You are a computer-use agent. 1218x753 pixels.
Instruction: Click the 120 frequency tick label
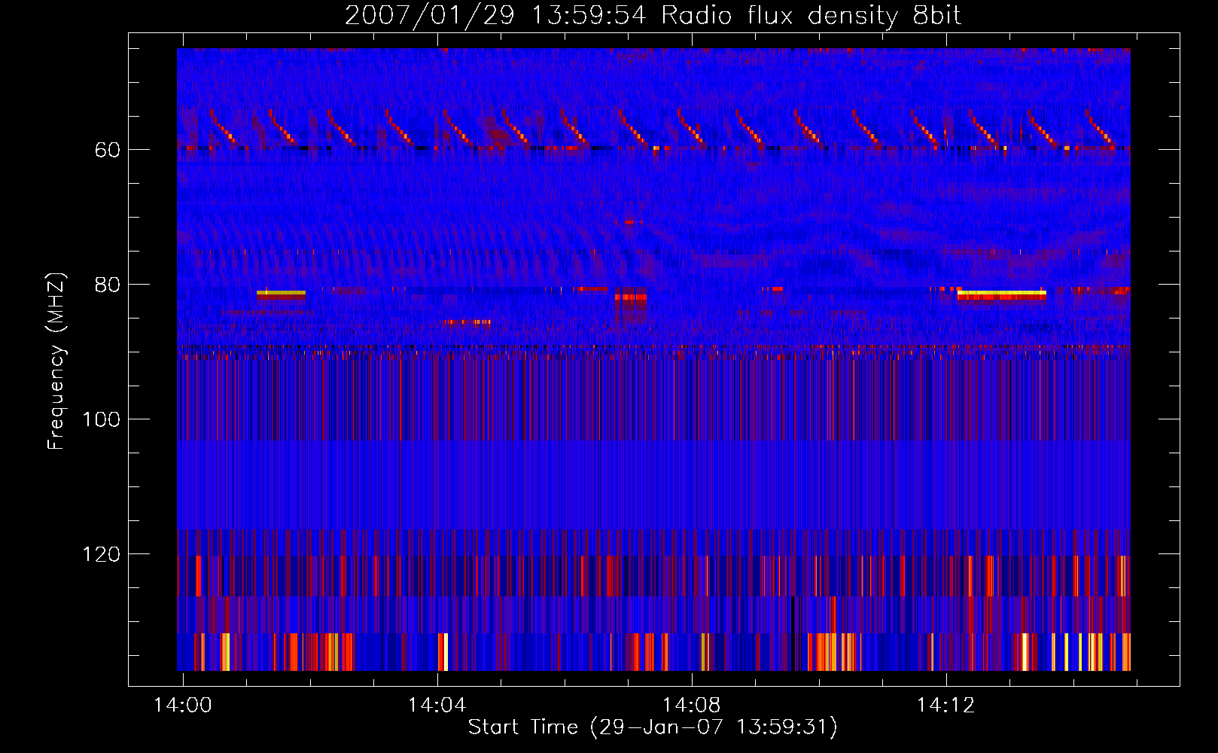pyautogui.click(x=102, y=554)
